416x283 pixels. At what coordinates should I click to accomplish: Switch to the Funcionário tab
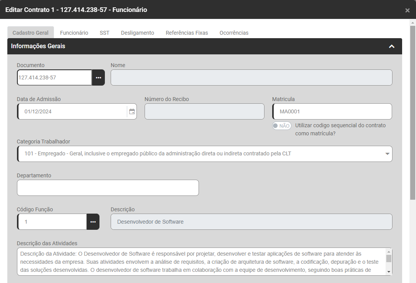click(74, 33)
